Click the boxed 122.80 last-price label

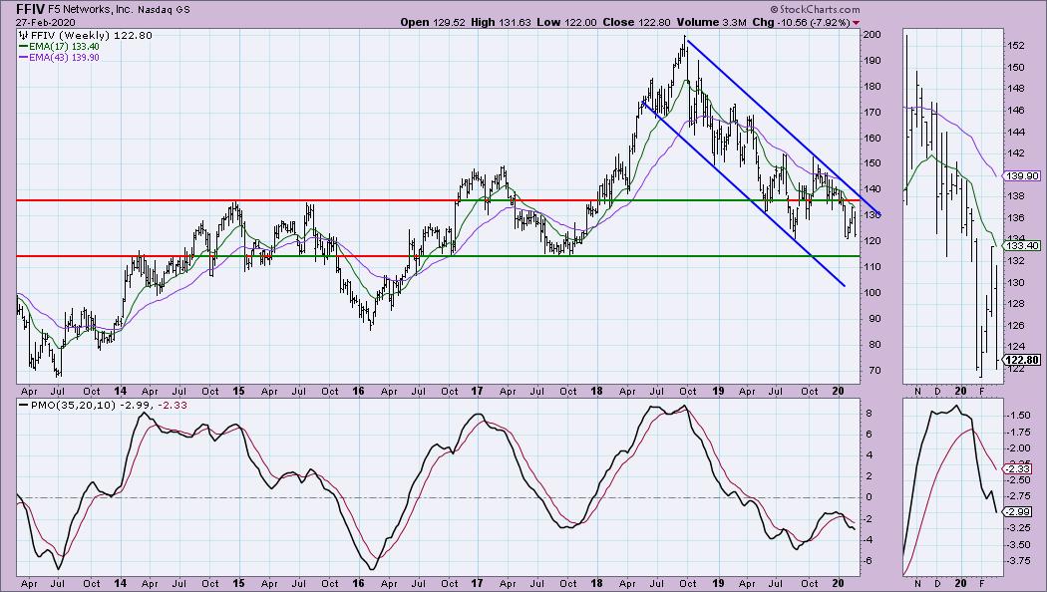1021,361
